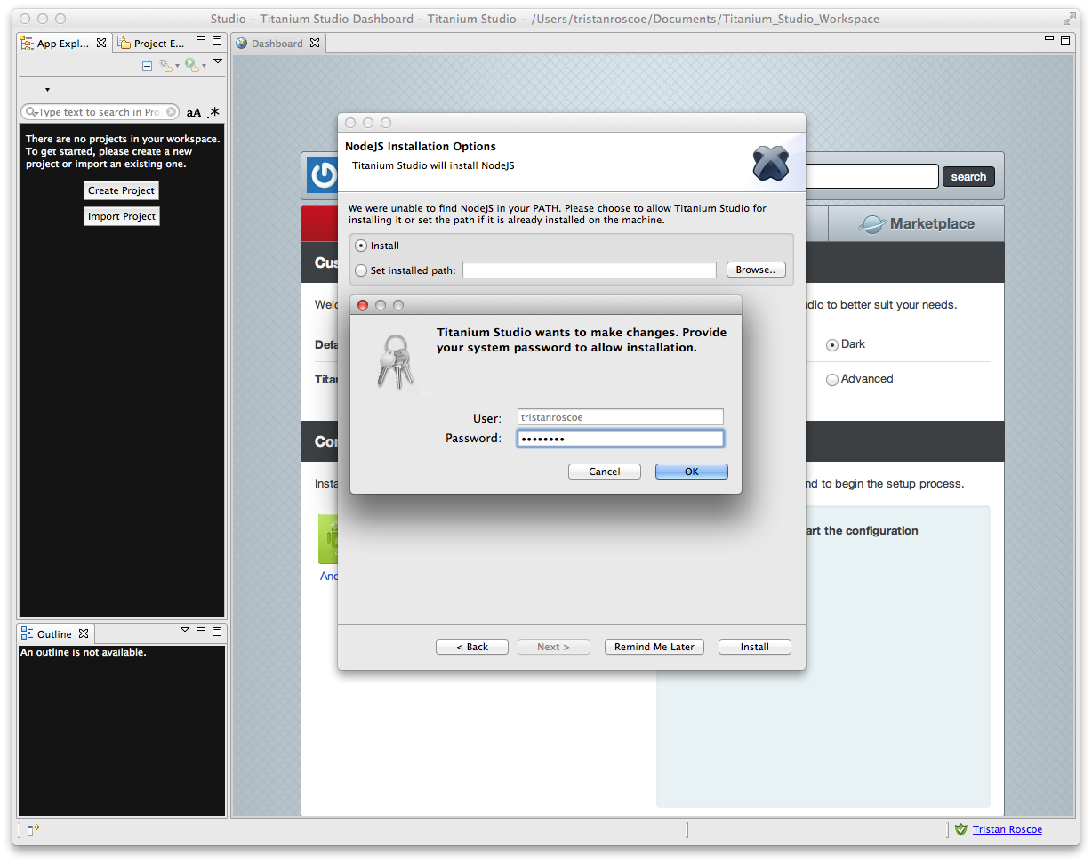Click Remind Me Later button

pyautogui.click(x=654, y=647)
